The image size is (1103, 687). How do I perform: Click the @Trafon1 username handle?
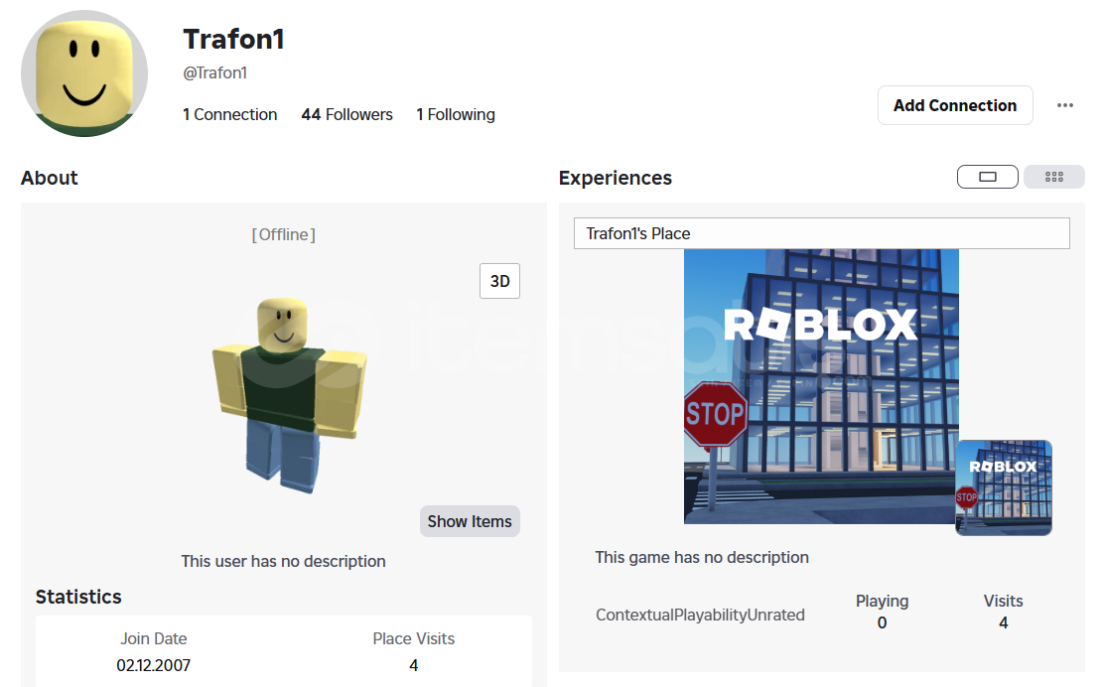pyautogui.click(x=214, y=73)
